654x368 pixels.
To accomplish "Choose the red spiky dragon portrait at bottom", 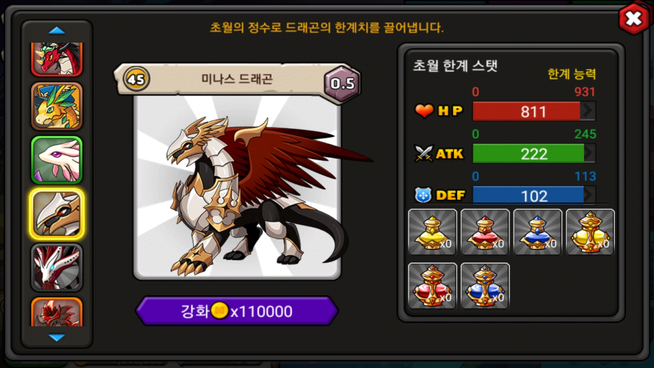I will (57, 312).
